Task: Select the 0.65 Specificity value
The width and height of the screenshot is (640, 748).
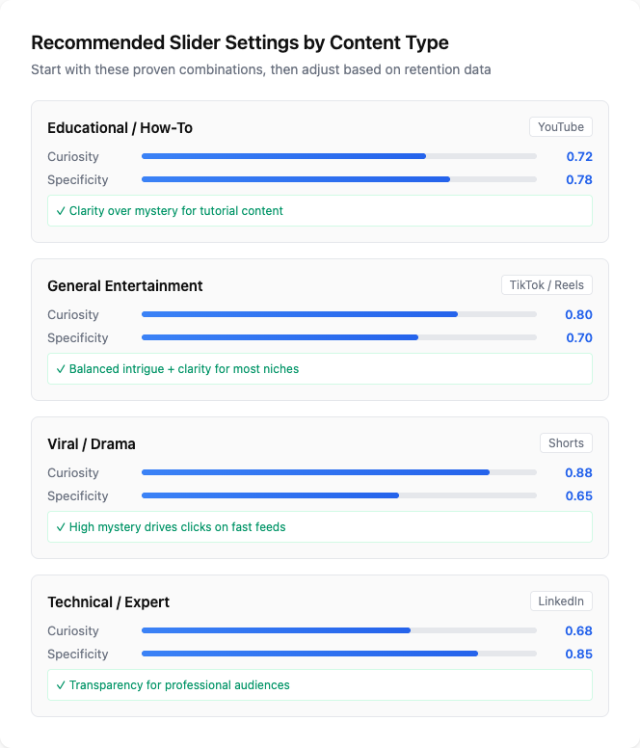Action: click(x=579, y=496)
